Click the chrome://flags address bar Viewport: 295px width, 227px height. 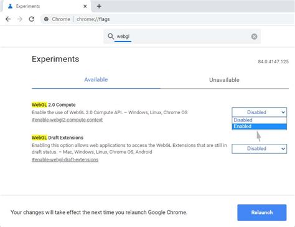tap(167, 19)
